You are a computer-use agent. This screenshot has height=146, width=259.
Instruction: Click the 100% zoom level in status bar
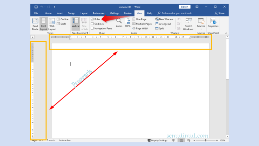pos(222,140)
